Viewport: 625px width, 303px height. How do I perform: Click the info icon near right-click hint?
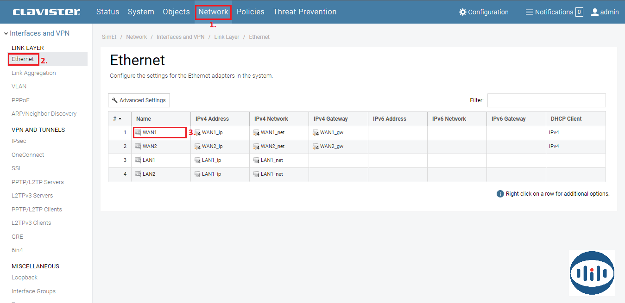pyautogui.click(x=500, y=194)
